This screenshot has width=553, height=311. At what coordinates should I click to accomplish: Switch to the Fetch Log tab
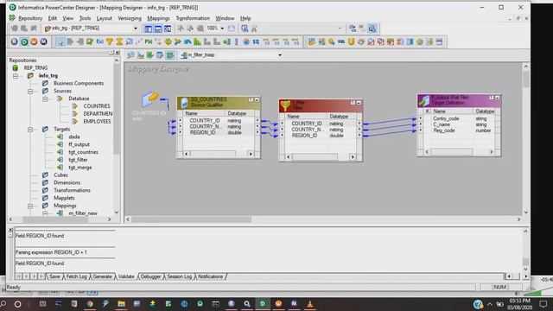[x=77, y=276]
